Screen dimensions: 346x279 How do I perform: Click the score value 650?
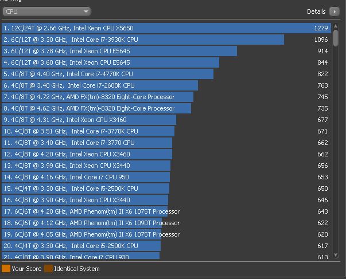[x=322, y=188]
